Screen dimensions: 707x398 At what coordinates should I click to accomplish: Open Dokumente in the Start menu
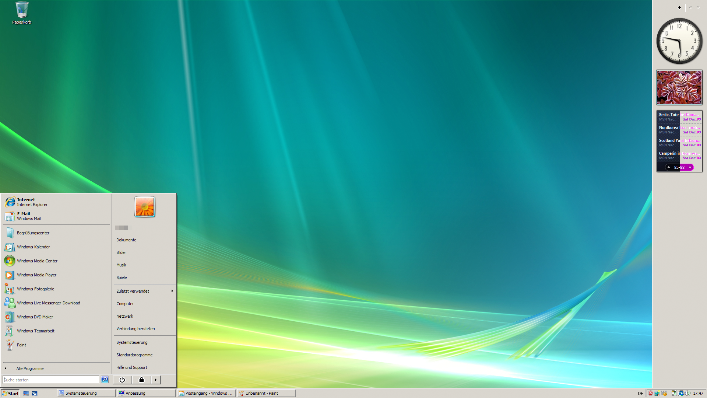(145, 240)
